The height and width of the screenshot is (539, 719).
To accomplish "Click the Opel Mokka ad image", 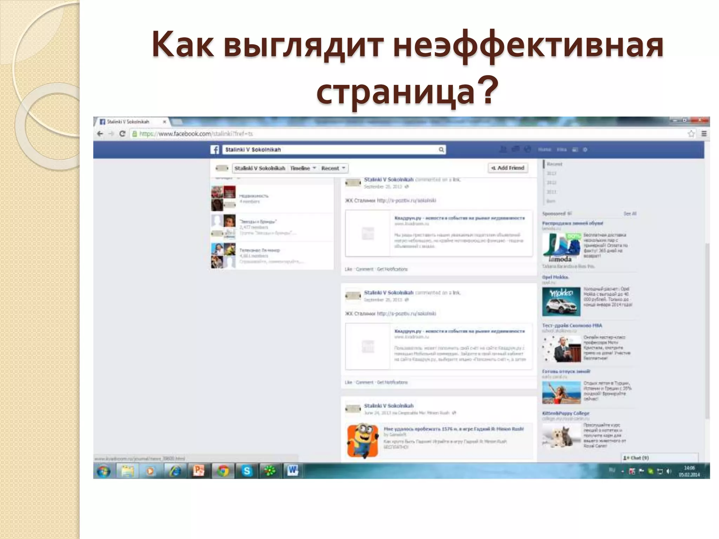I will coord(561,302).
